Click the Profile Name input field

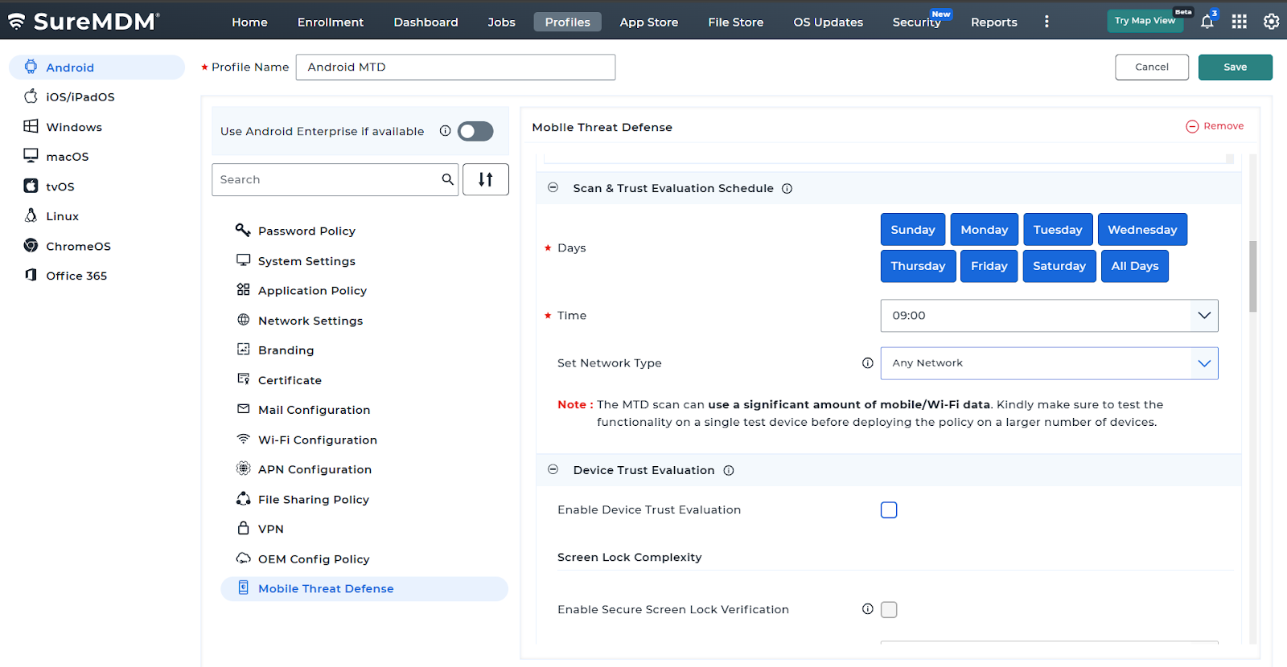455,68
